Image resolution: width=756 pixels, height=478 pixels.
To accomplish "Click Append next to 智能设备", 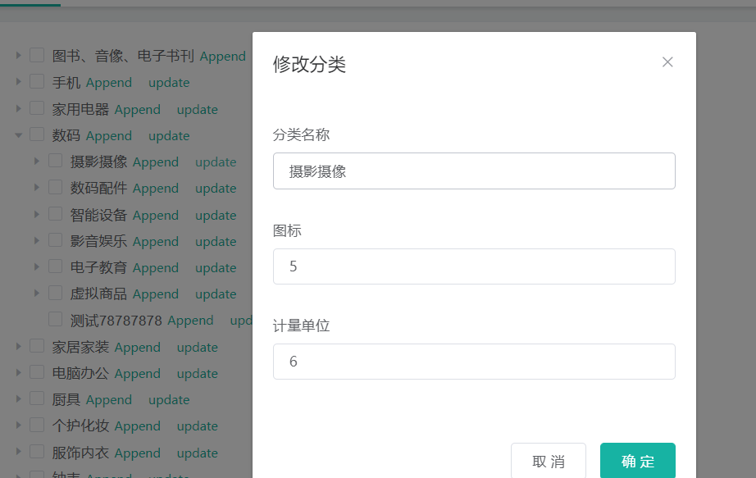I will (x=156, y=216).
